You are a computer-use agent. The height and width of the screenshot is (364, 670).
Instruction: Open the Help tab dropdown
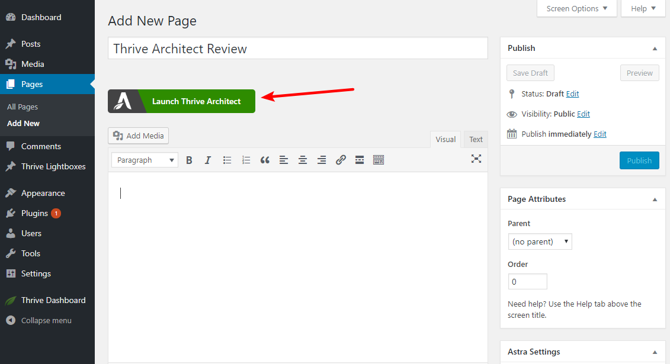tap(643, 8)
